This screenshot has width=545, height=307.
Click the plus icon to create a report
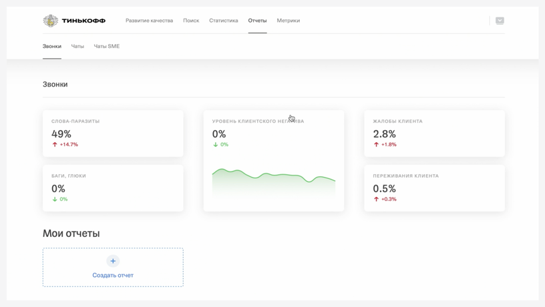click(x=113, y=261)
